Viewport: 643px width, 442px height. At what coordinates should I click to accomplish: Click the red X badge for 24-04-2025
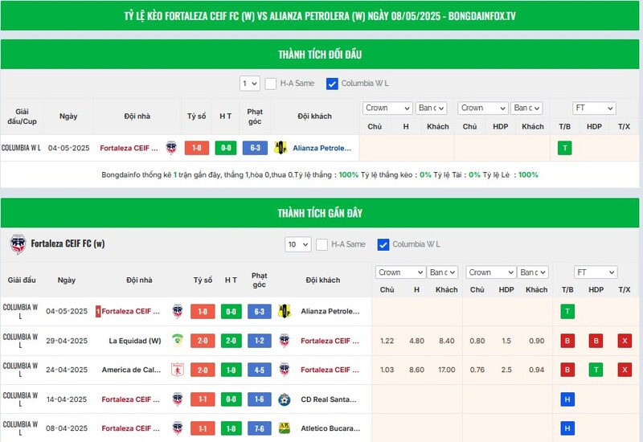tap(625, 370)
